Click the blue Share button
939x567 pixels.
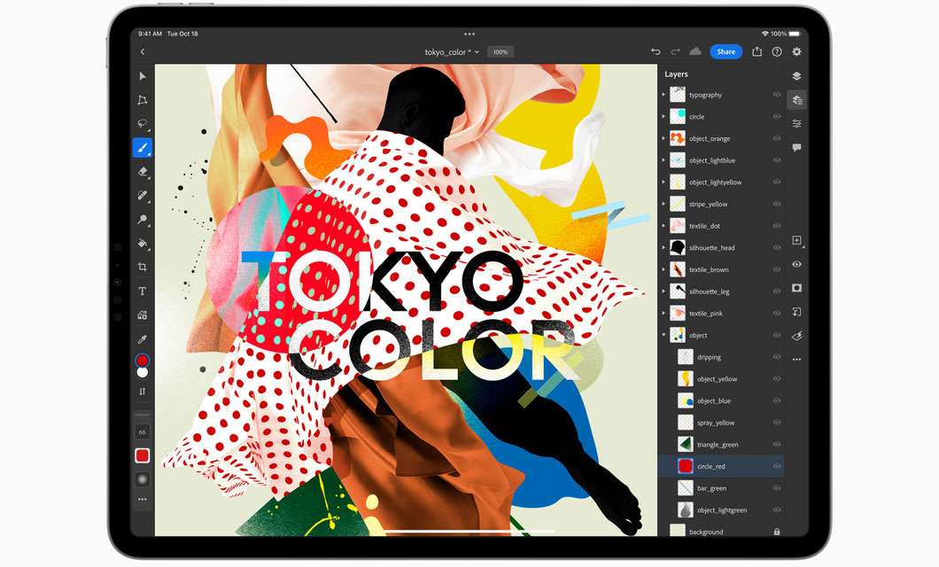tap(726, 52)
